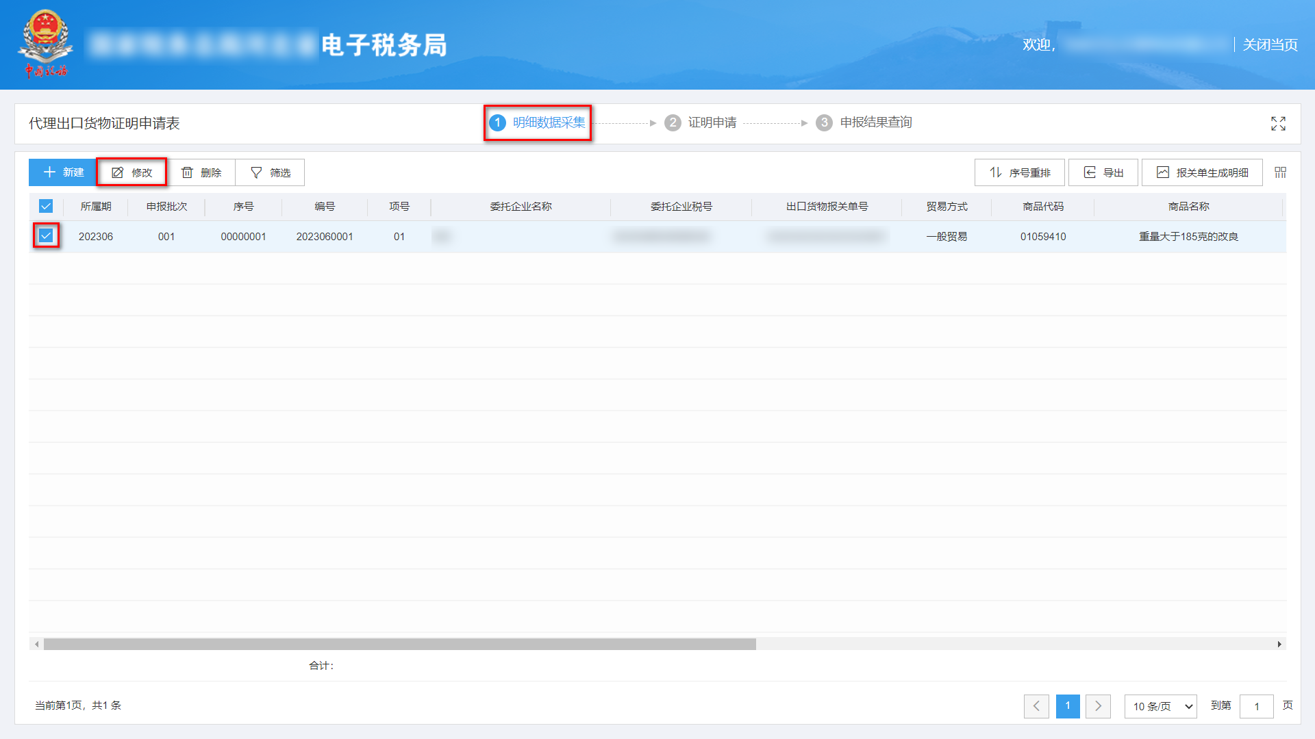Open the 筛选 filter funnel icon
This screenshot has width=1315, height=739.
[255, 172]
